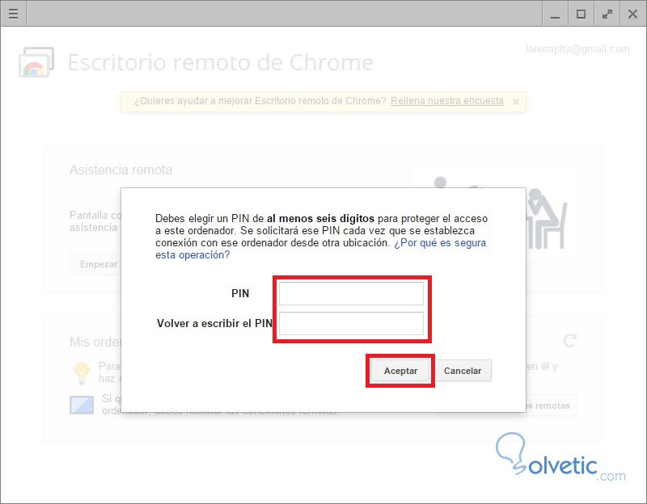Maximize the Chrome Remote Desktop window
The image size is (647, 504).
point(581,14)
